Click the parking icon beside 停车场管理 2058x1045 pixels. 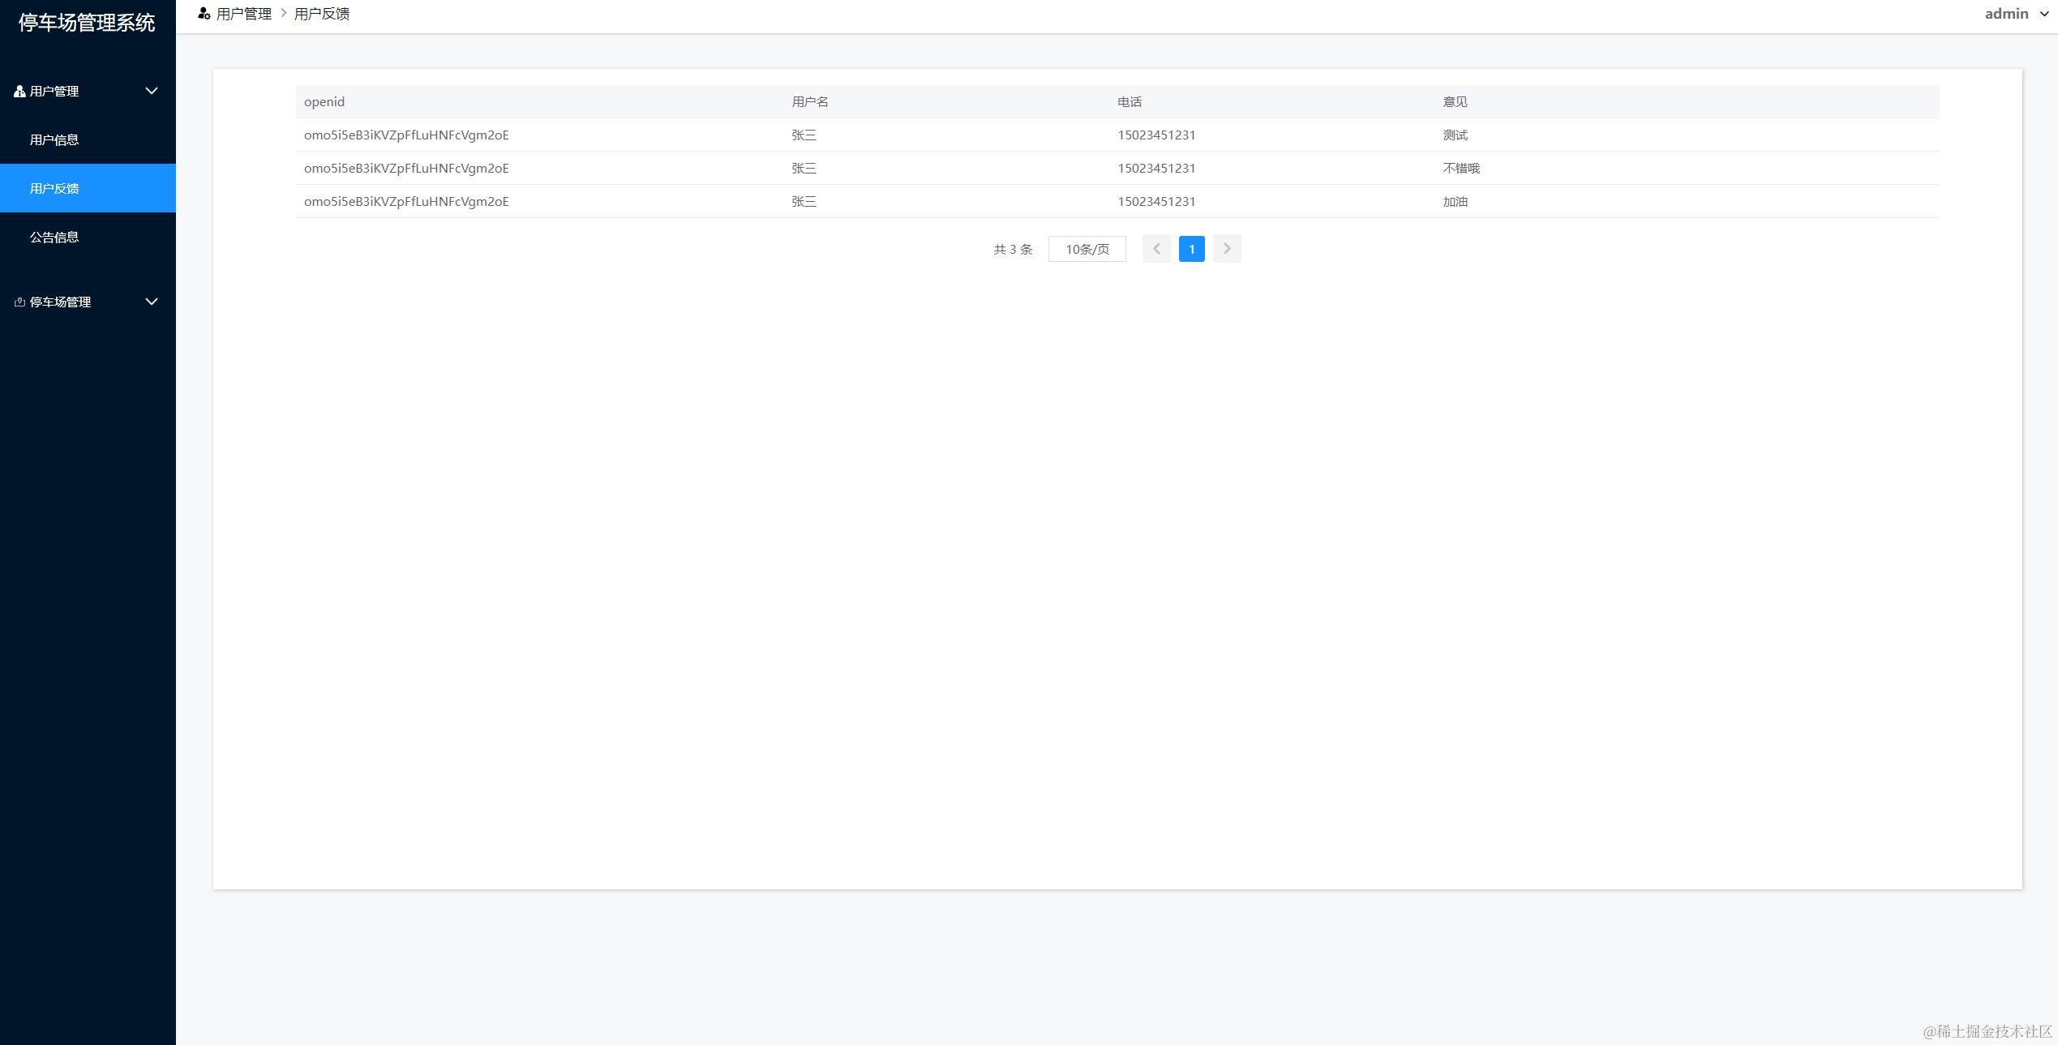click(19, 302)
